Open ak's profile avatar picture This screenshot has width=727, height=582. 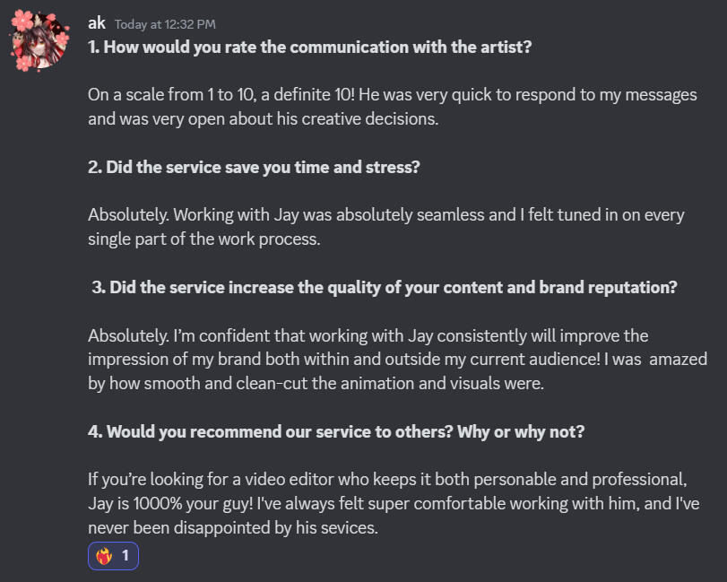(38, 39)
